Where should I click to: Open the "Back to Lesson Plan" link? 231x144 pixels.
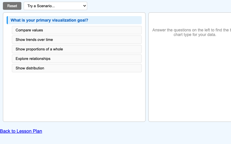pos(21,131)
